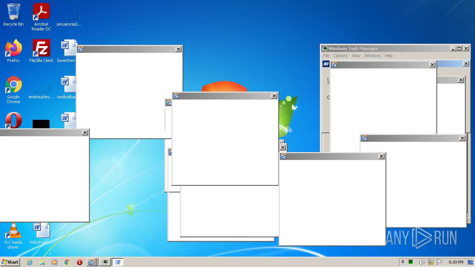Launch Firefox from the desktop
This screenshot has width=475, height=267.
13,51
